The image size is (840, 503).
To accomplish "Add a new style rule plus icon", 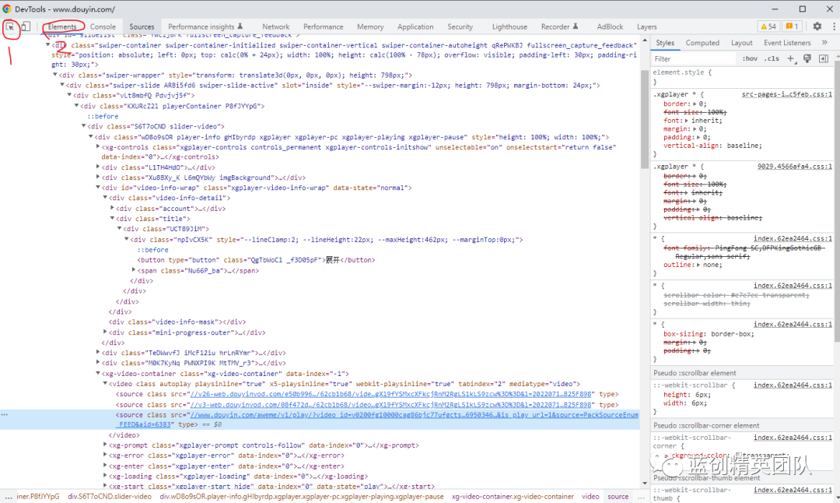I will pos(791,58).
